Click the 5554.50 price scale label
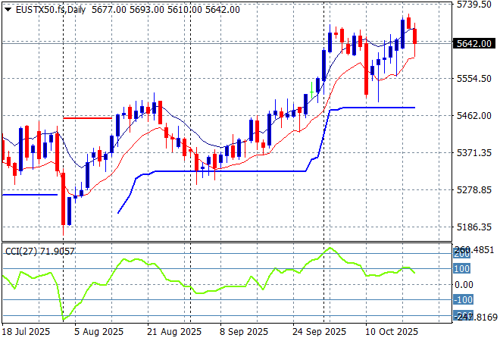 pos(474,79)
